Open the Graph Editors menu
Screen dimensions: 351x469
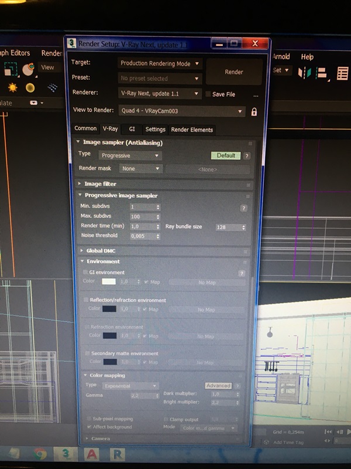15,53
